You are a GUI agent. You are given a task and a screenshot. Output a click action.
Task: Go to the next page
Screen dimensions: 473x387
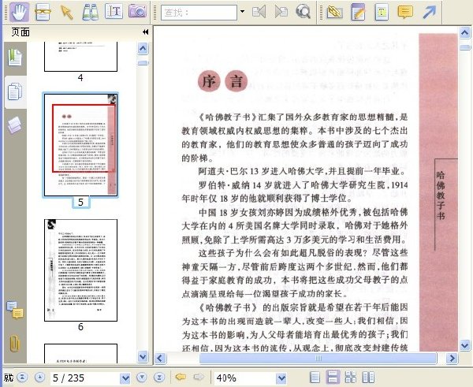point(141,378)
